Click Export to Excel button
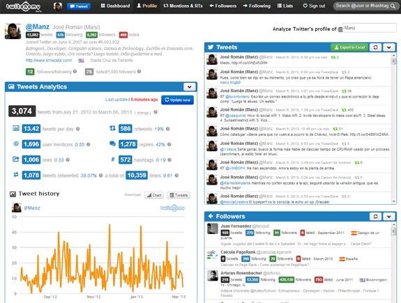Viewport: 401px width, 303px height. (349, 47)
